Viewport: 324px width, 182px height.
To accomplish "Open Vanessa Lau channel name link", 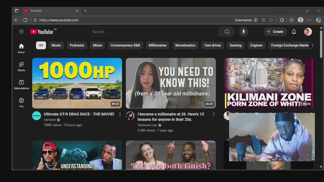I will point(147,125).
